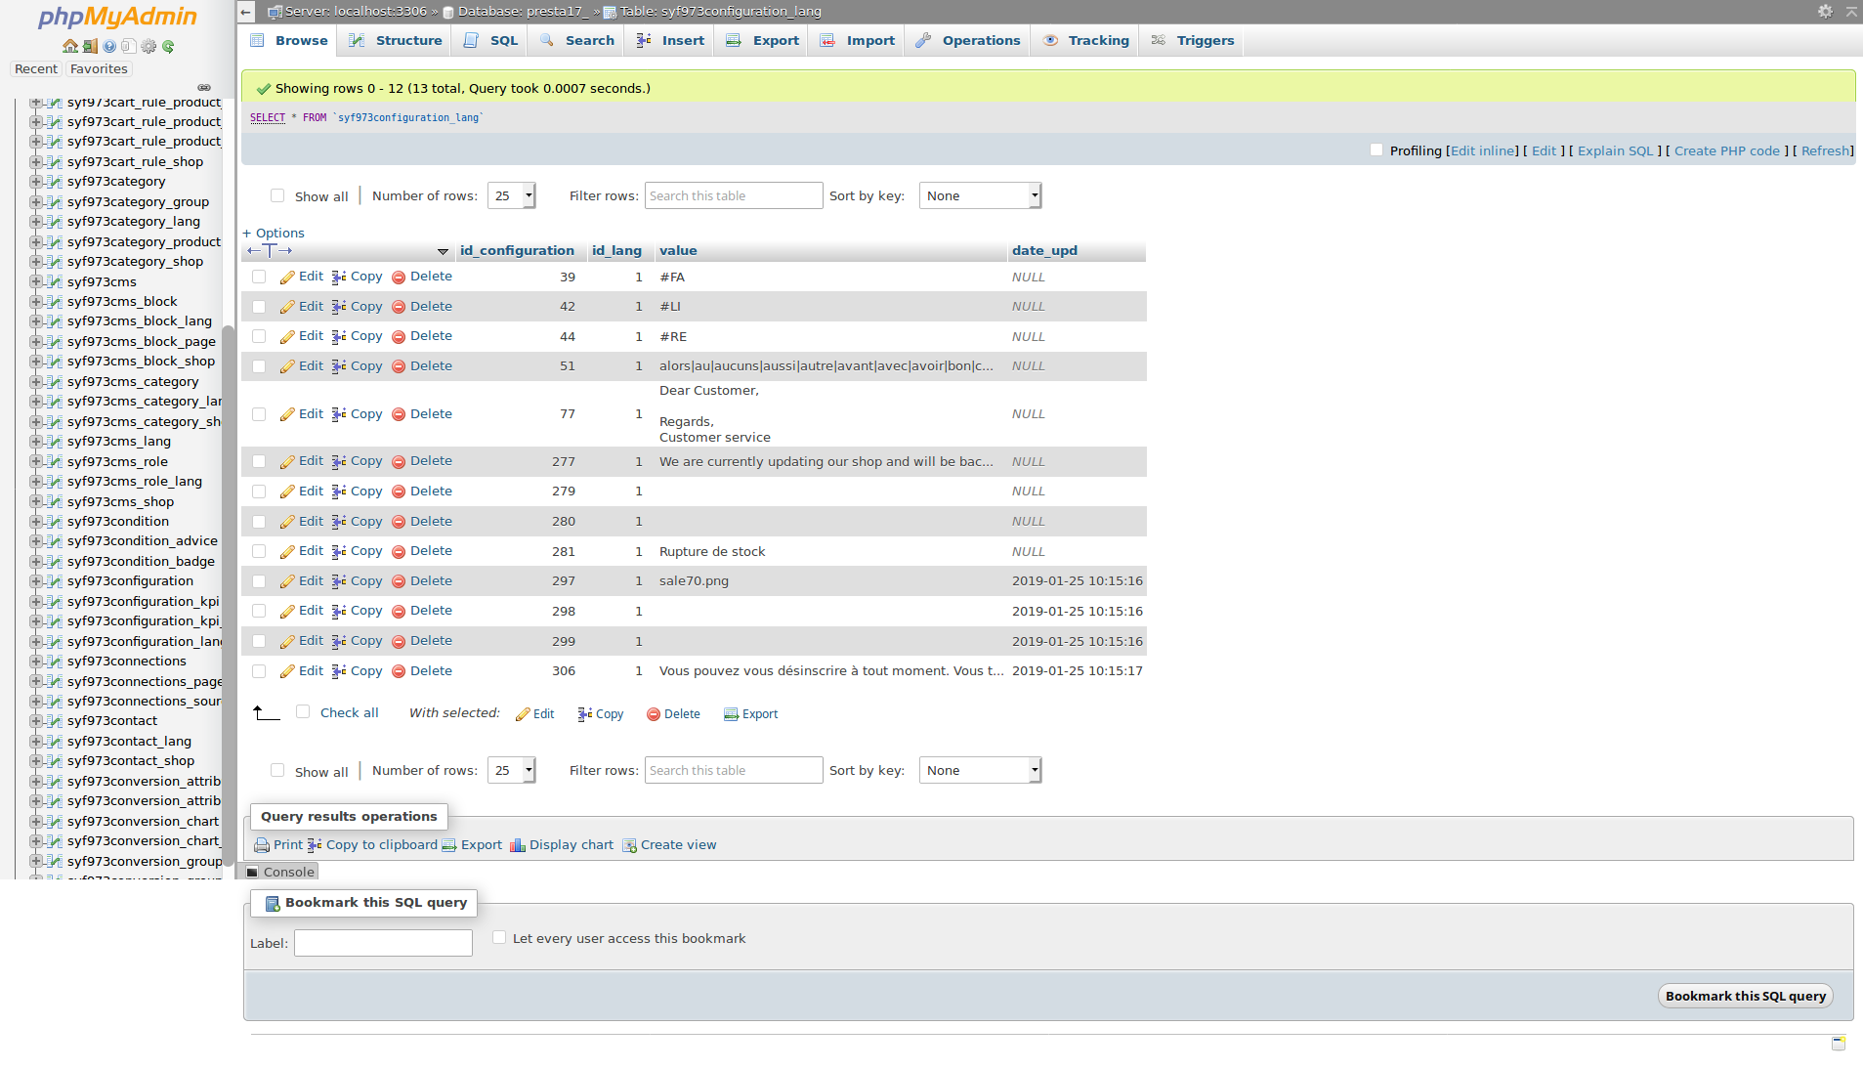The width and height of the screenshot is (1863, 1069).
Task: Click Bookmark this SQL query button
Action: pyautogui.click(x=1745, y=996)
